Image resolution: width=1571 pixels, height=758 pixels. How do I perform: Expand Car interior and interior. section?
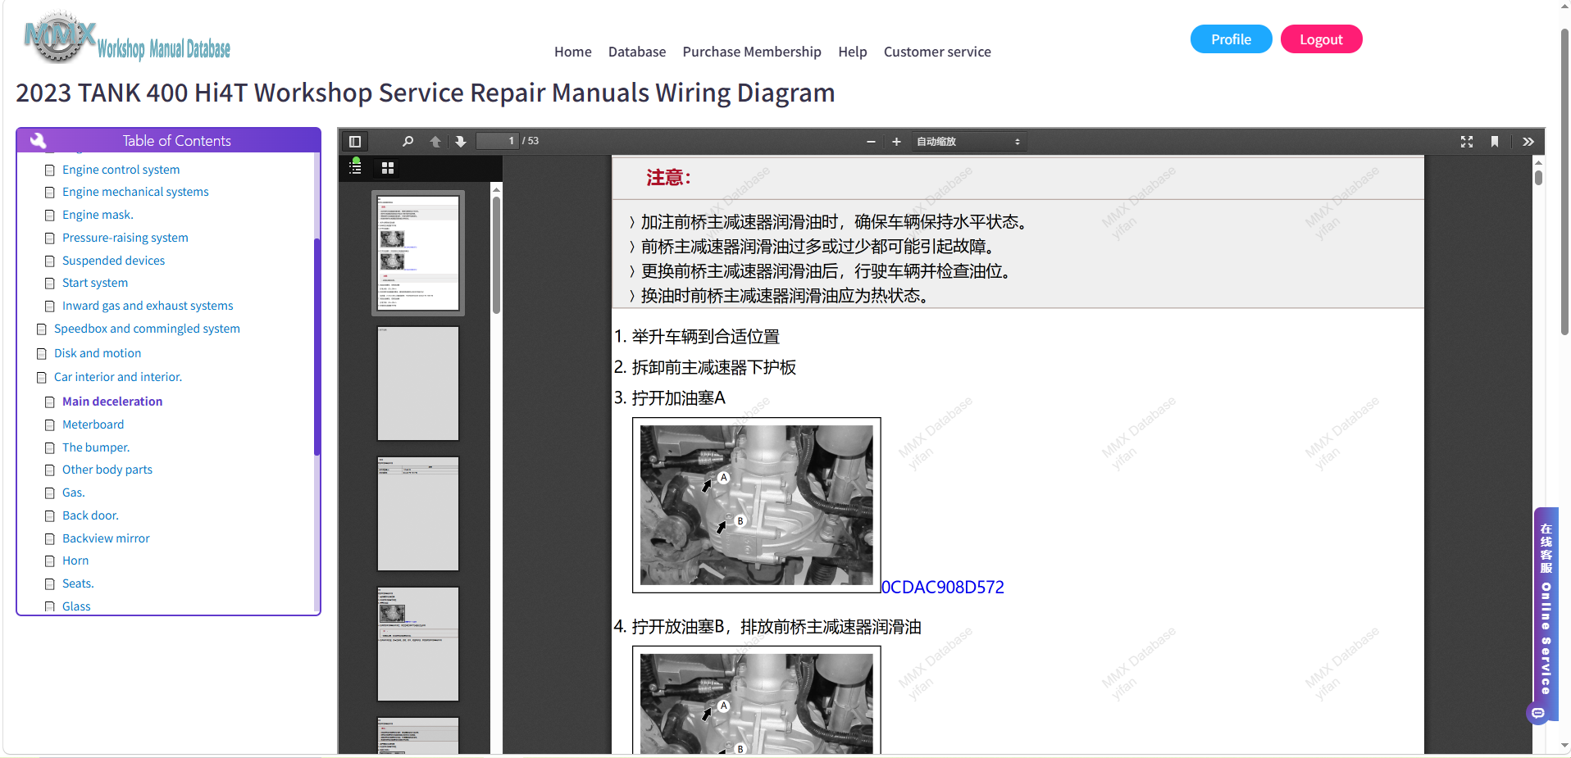point(118,377)
